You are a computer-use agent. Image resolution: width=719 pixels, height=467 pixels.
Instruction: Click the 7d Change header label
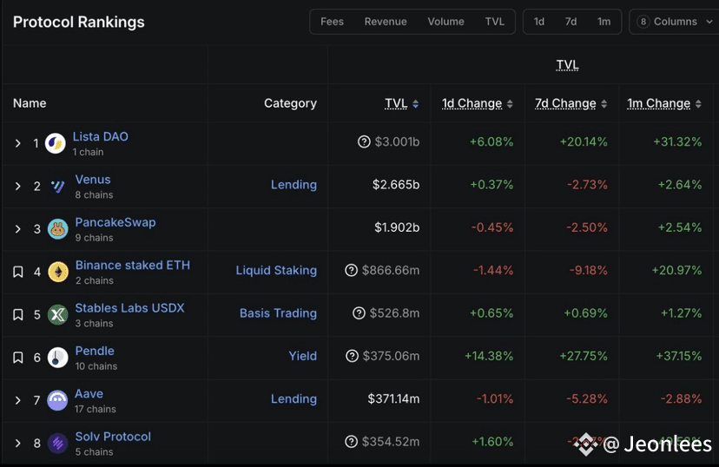pos(565,103)
